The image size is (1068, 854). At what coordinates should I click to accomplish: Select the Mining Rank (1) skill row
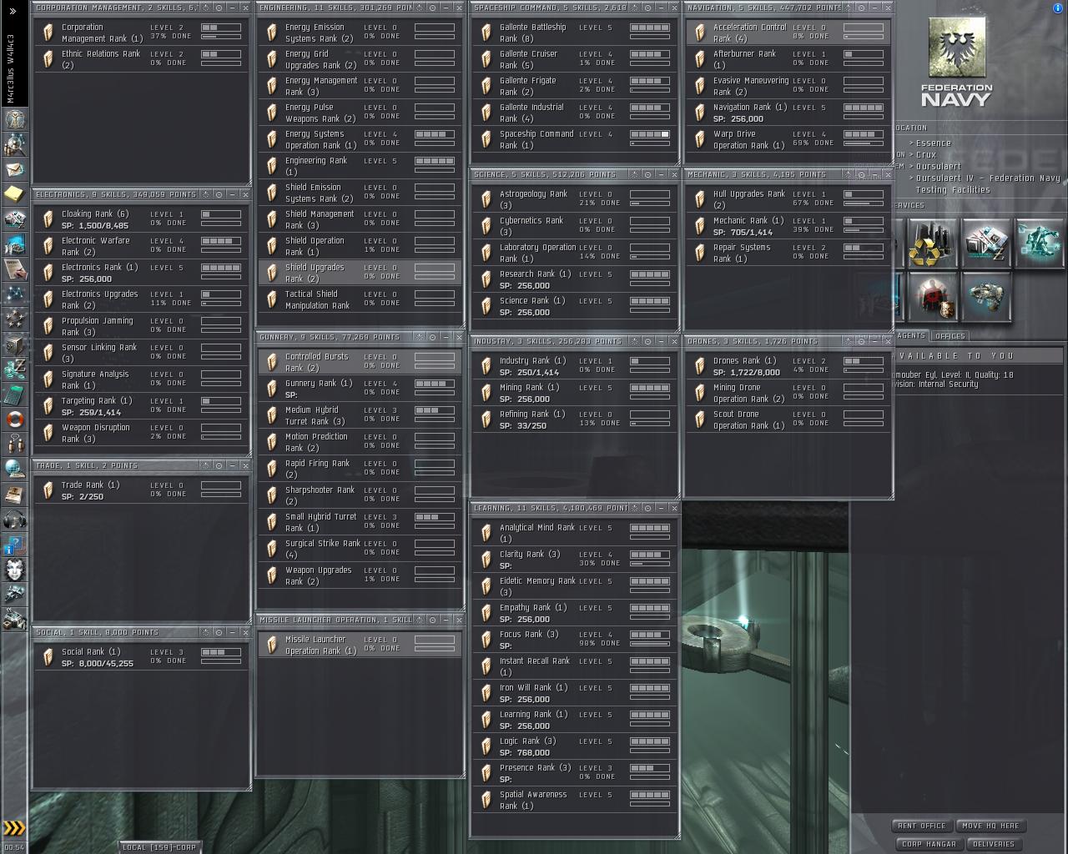573,393
